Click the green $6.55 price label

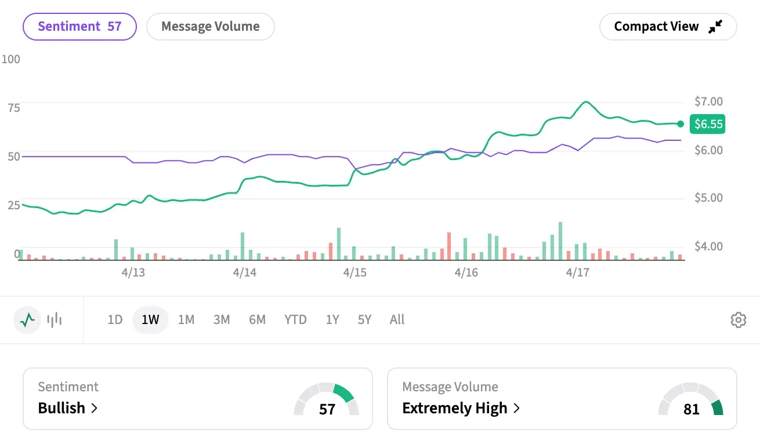pos(708,124)
